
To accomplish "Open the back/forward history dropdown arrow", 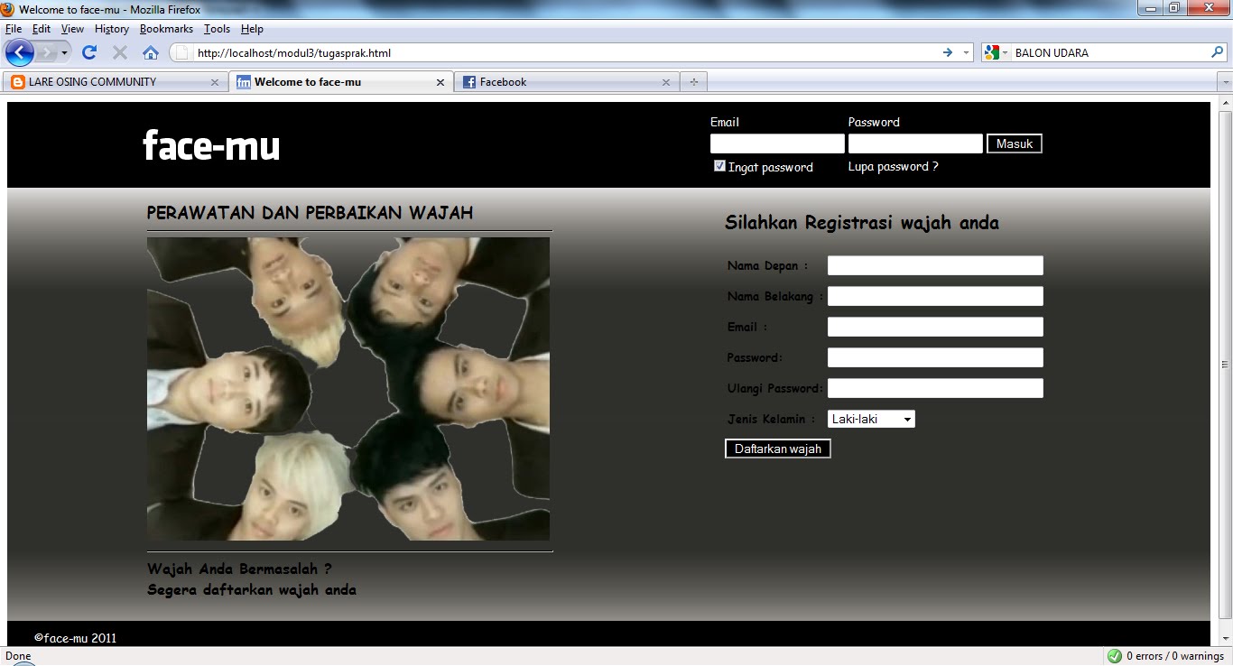I will [x=64, y=53].
